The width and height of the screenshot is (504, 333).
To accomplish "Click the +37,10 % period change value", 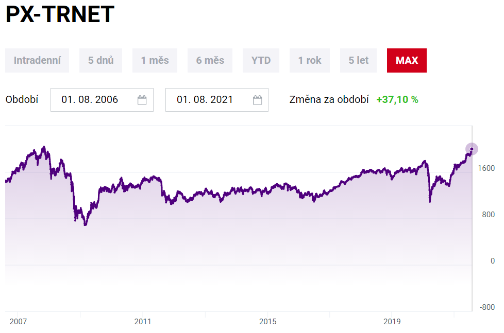I will point(397,100).
